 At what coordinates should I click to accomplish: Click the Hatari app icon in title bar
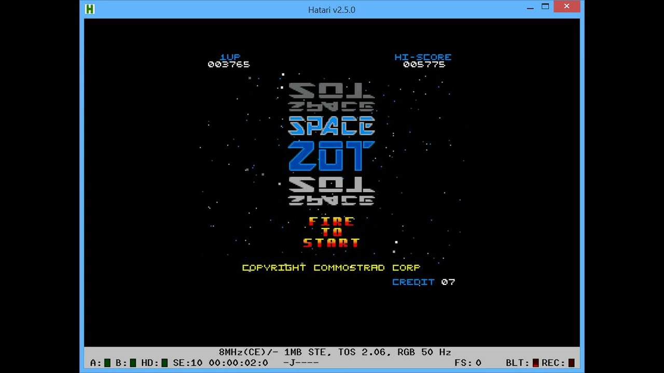point(90,9)
